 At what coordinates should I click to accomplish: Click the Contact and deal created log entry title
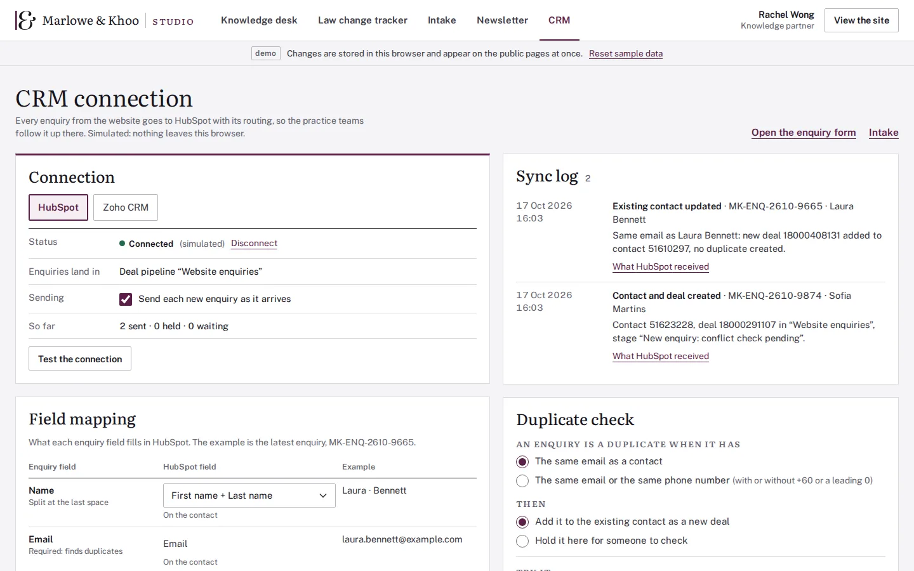tap(666, 296)
